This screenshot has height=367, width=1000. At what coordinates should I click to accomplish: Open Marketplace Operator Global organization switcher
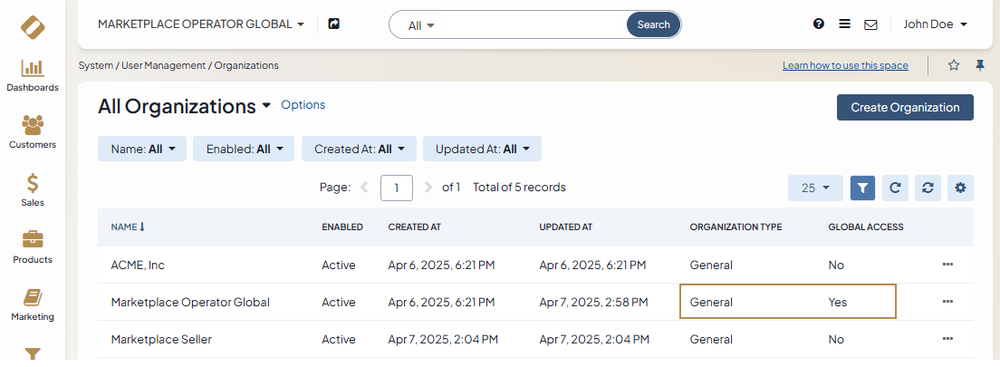201,24
